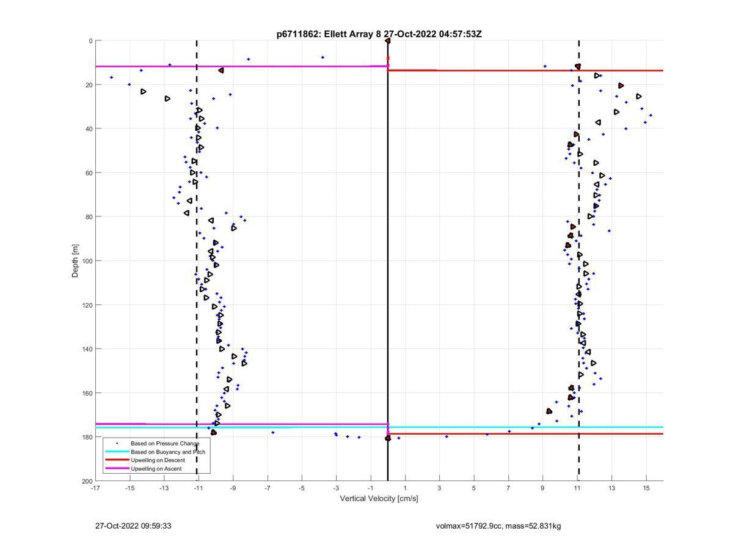
Task: Click the depth tick label '120'
Action: tap(87, 305)
